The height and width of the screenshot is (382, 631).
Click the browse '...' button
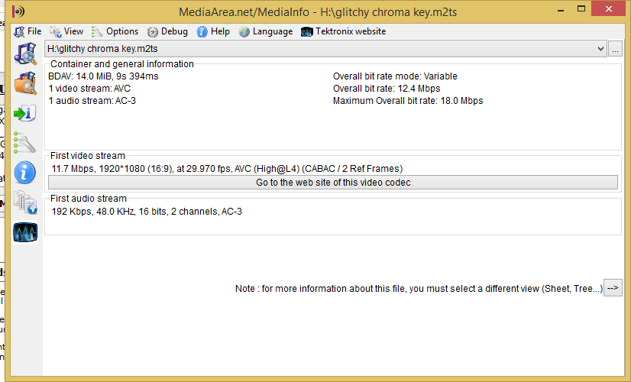pyautogui.click(x=615, y=49)
